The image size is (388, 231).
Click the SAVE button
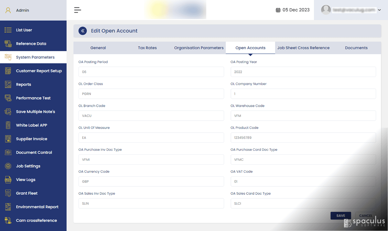tap(341, 216)
